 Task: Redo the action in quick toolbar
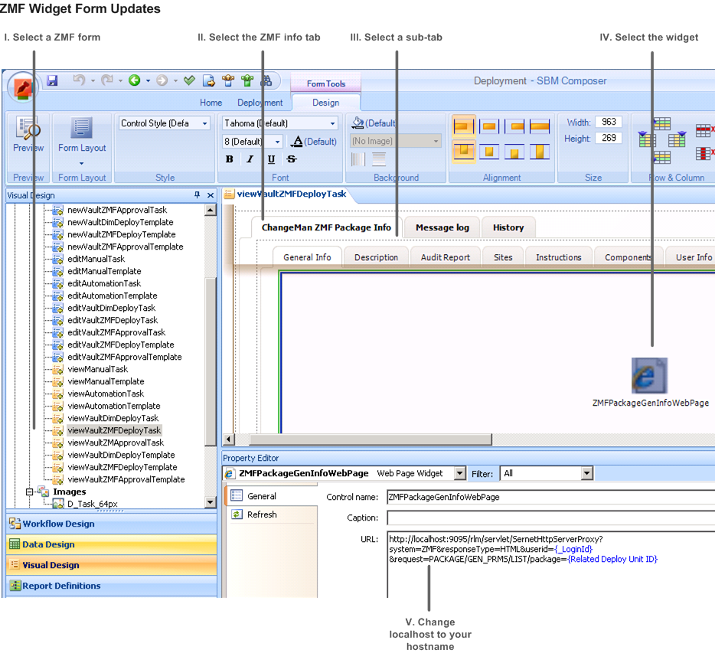pyautogui.click(x=106, y=80)
